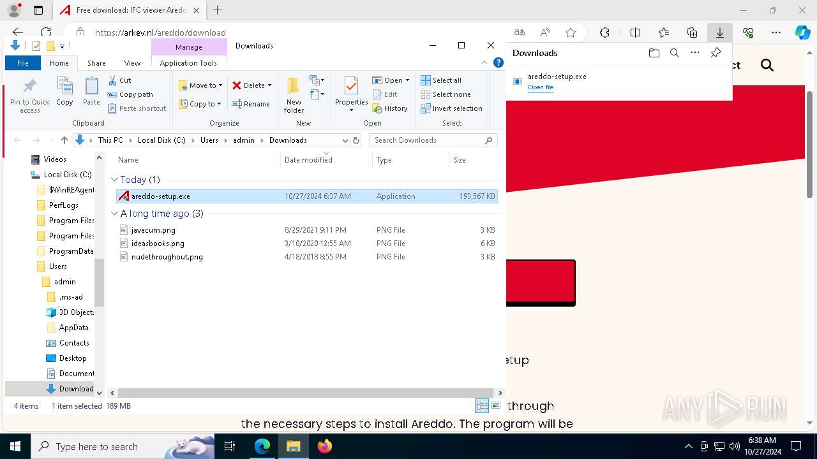817x459 pixels.
Task: Switch to the Share ribbon tab
Action: tap(96, 63)
